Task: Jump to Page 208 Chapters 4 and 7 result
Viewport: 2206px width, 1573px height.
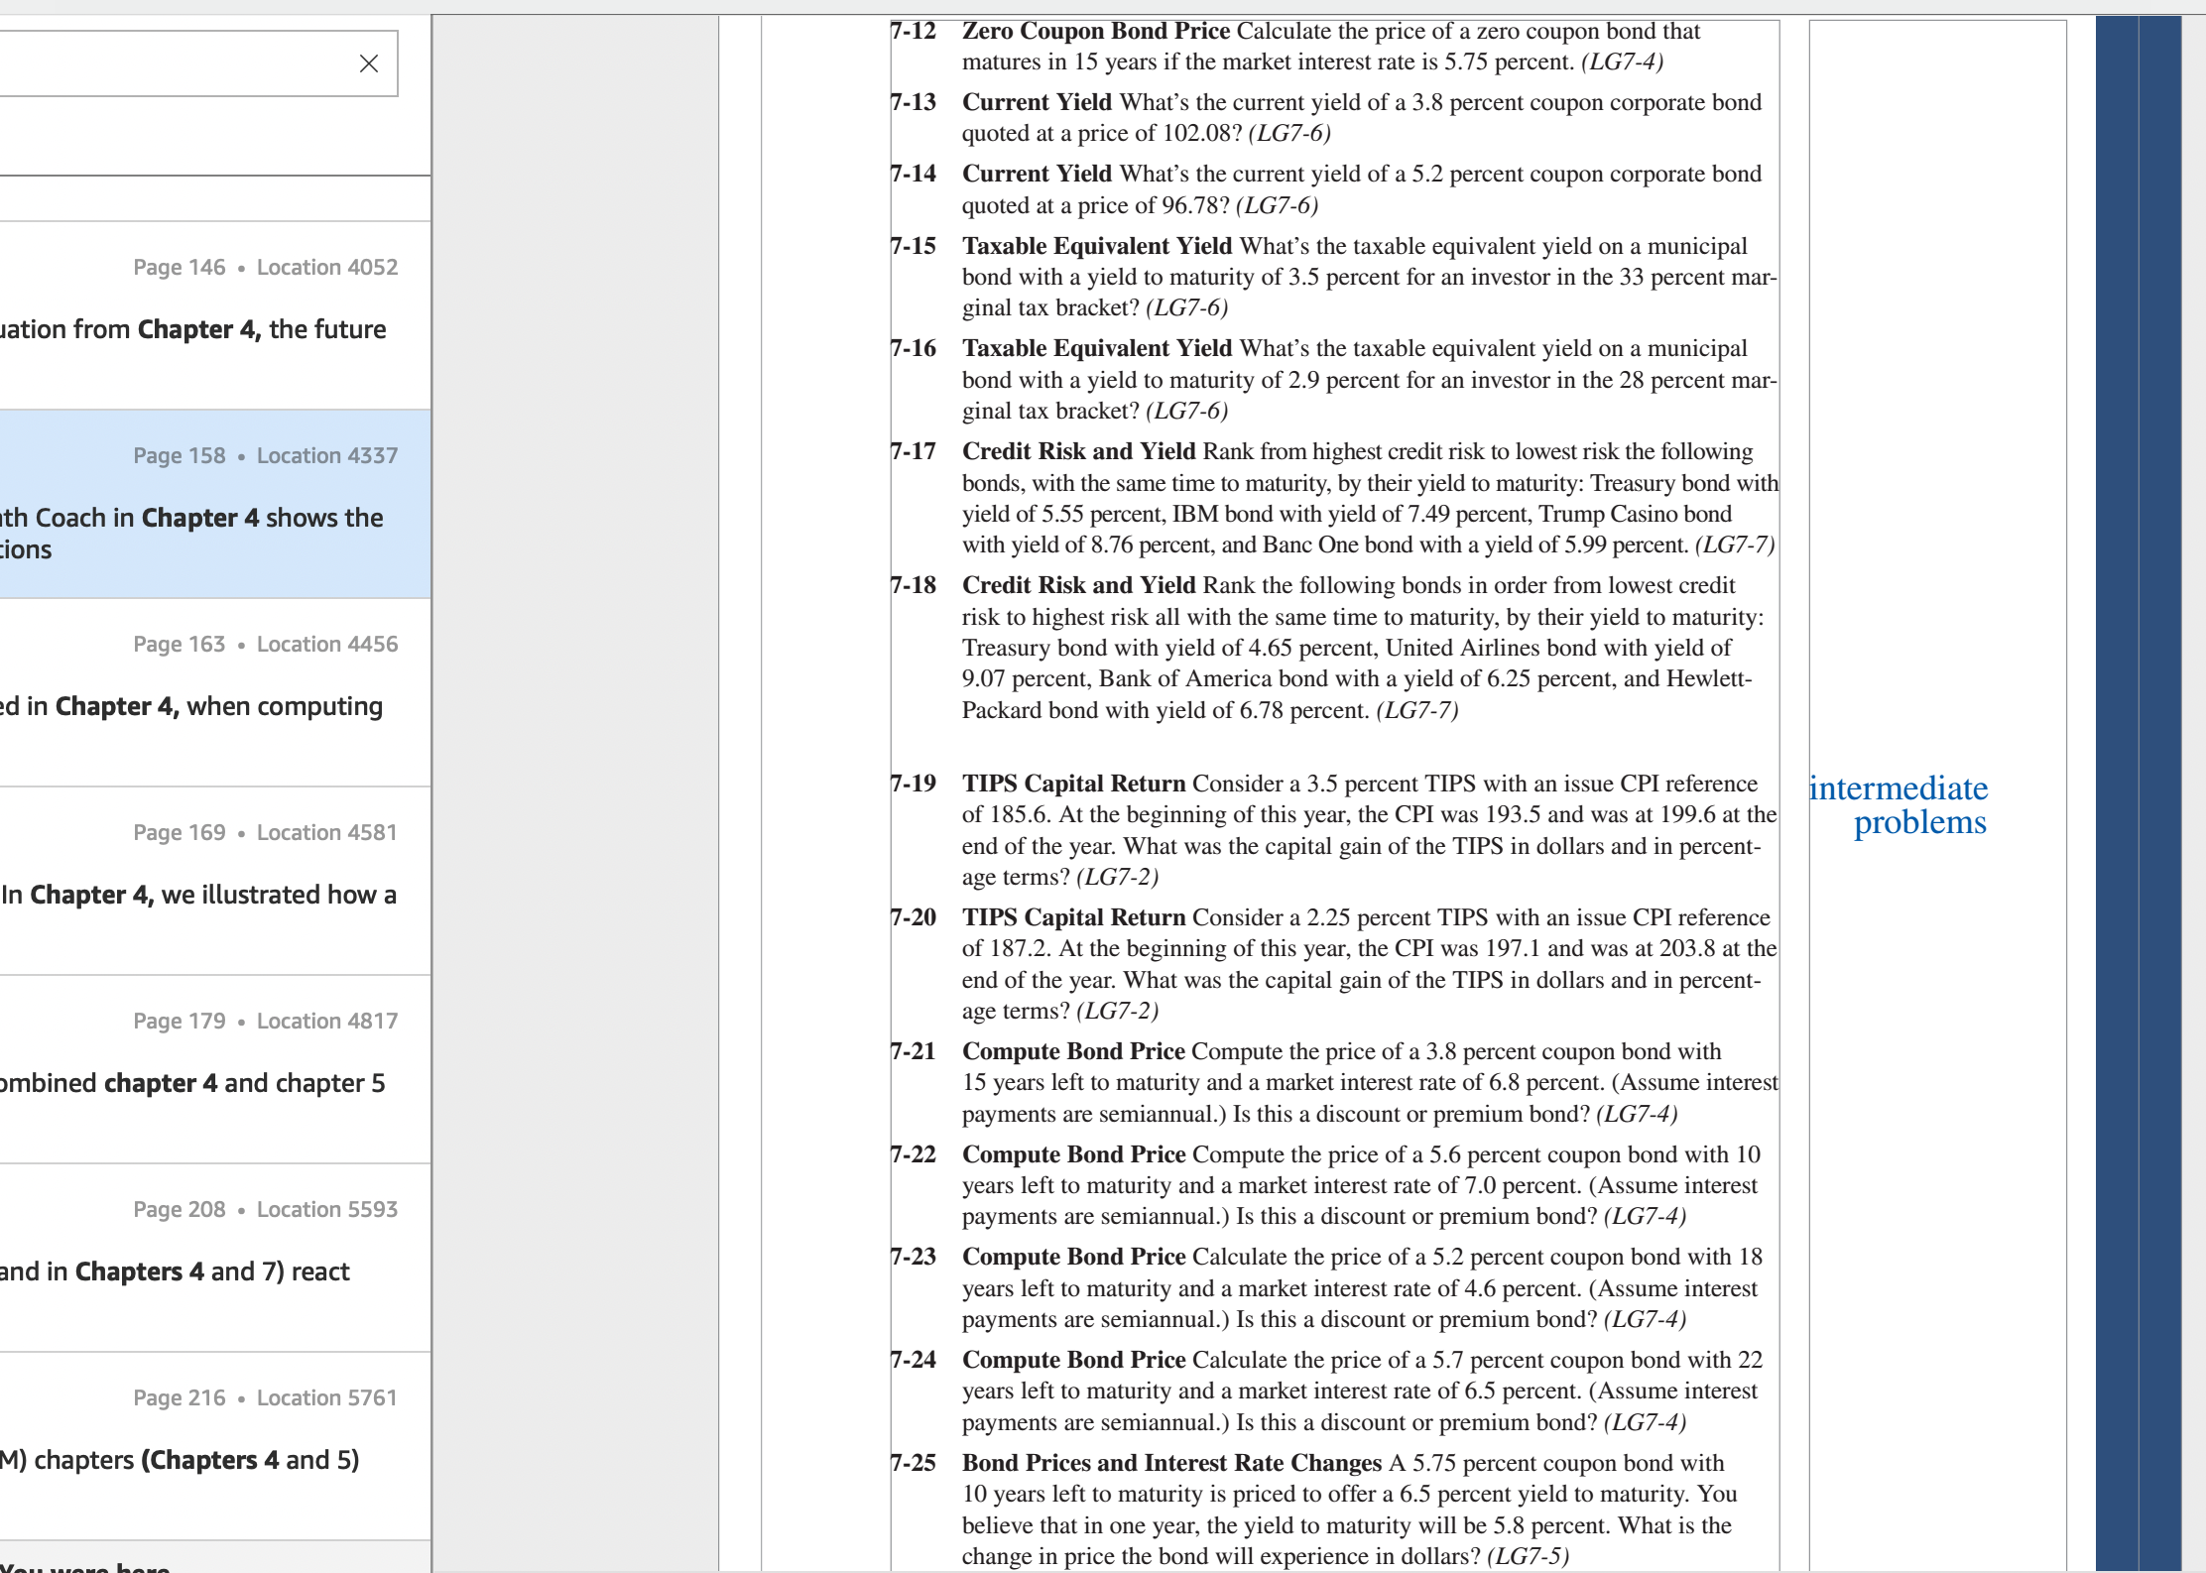Action: tap(215, 1258)
